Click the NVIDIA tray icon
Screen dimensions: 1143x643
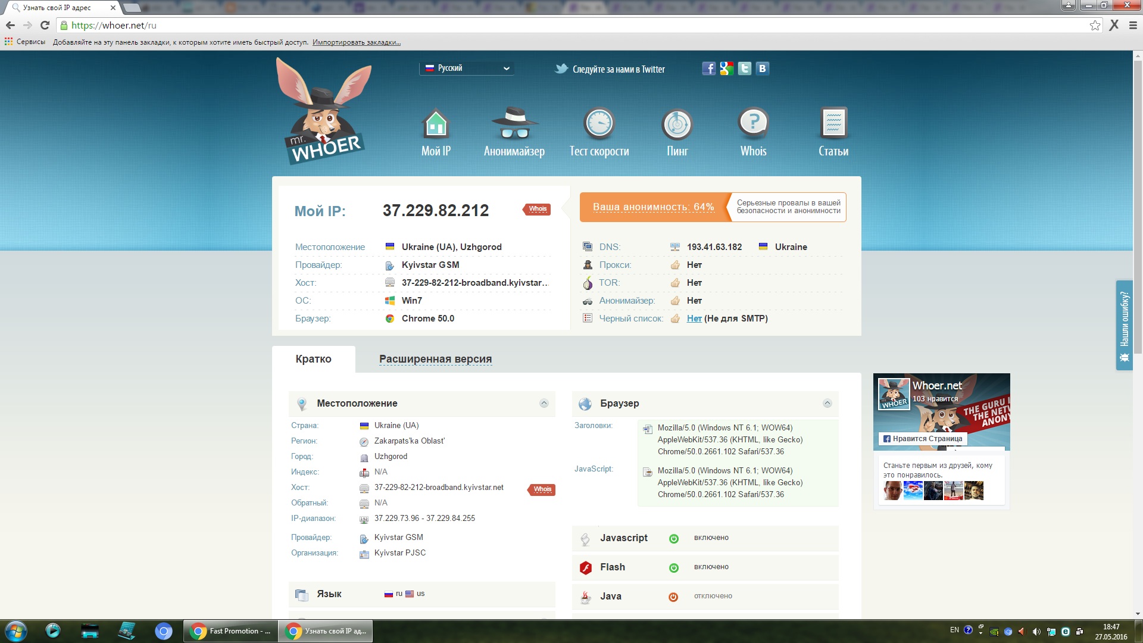[994, 632]
